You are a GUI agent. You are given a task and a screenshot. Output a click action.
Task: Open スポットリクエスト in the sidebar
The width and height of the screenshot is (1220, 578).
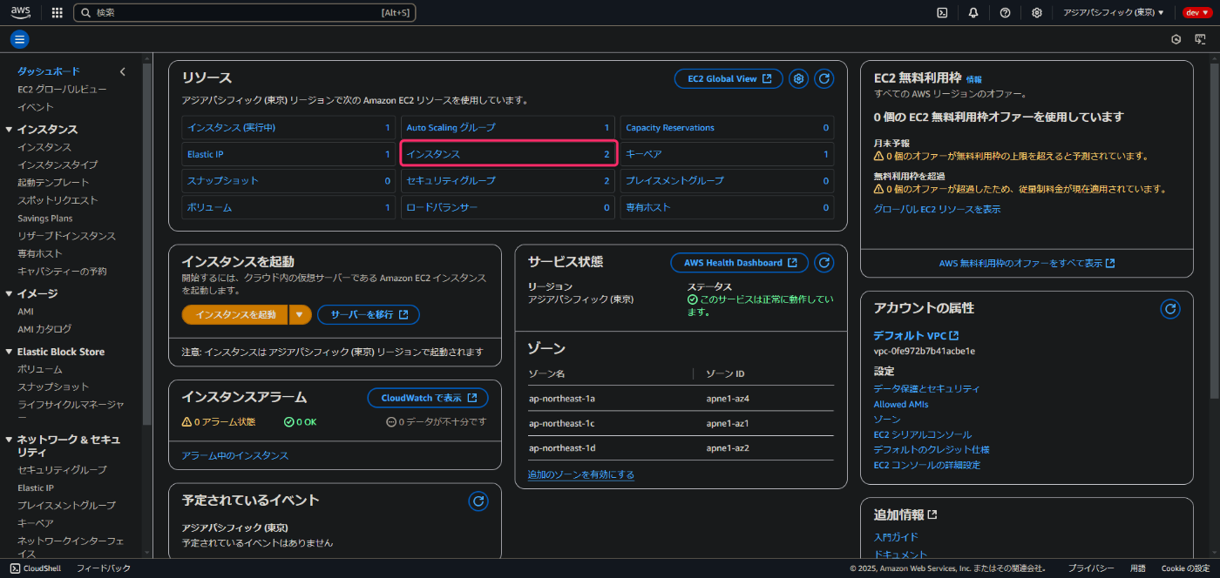[x=58, y=200]
